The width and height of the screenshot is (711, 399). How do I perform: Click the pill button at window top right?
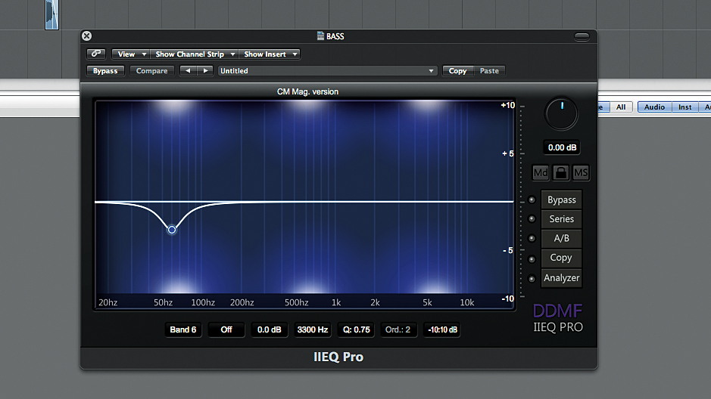582,36
